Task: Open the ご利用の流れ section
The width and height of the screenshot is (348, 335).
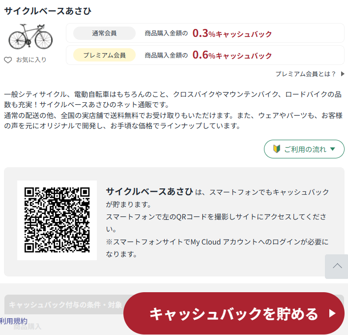Action: point(305,149)
